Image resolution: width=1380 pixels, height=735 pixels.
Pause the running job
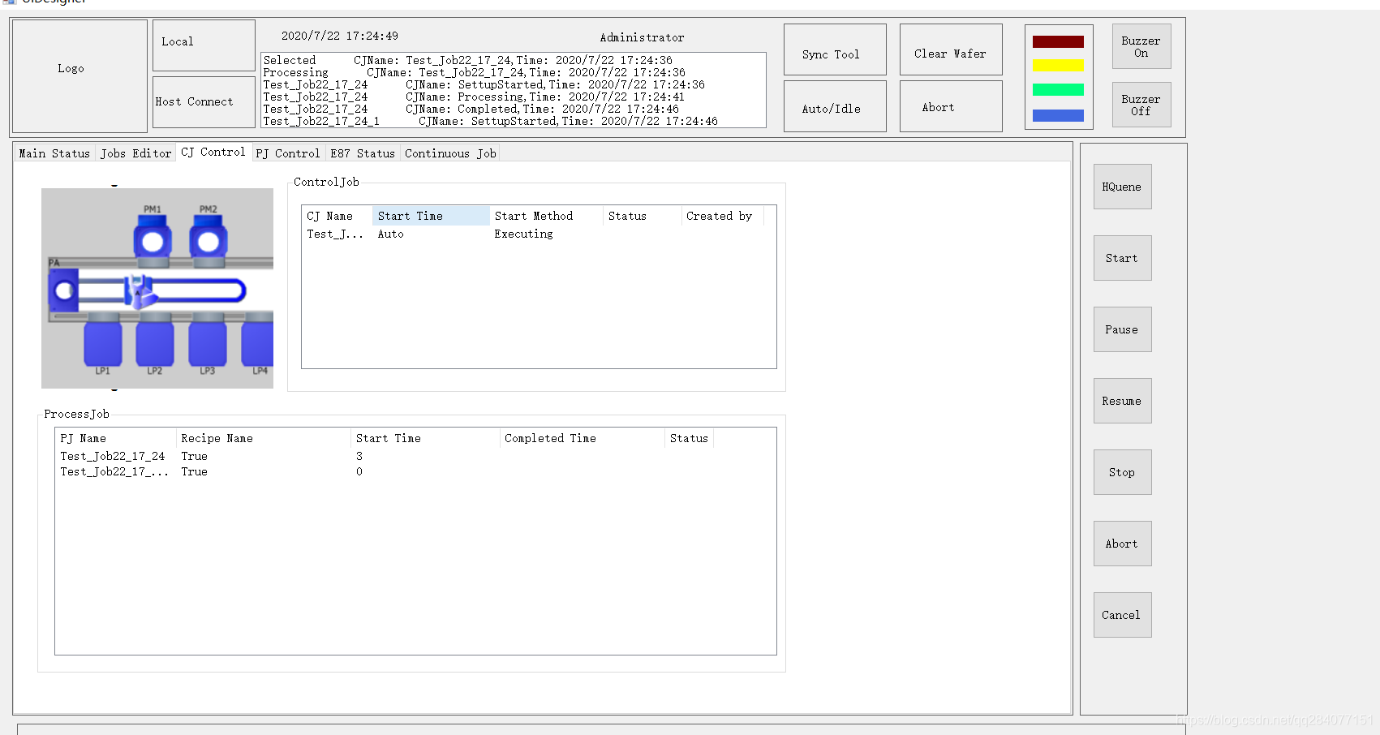click(x=1122, y=329)
